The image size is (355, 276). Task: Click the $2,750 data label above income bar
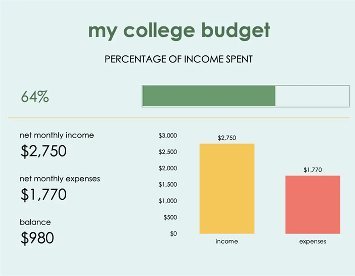pos(227,138)
